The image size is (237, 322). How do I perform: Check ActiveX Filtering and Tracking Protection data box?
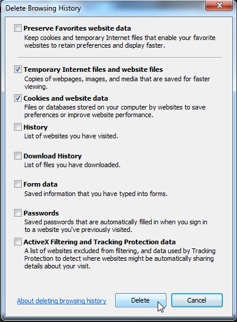[18, 242]
